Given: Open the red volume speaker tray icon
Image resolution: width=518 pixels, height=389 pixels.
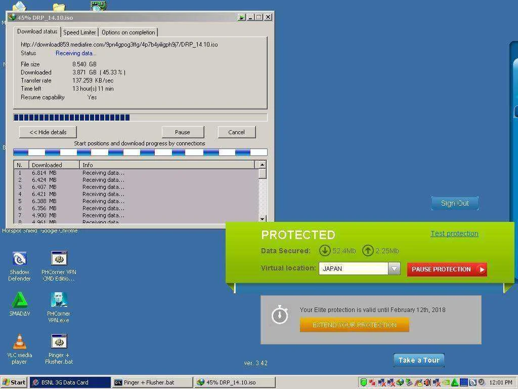Looking at the screenshot, I should pyautogui.click(x=427, y=382).
